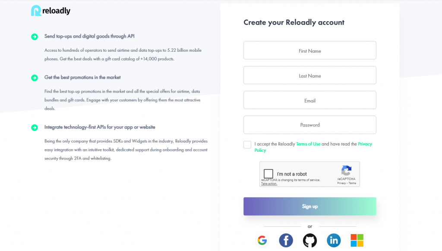
Task: Click arrow icon beside Send top-ups heading
Action: [35, 37]
